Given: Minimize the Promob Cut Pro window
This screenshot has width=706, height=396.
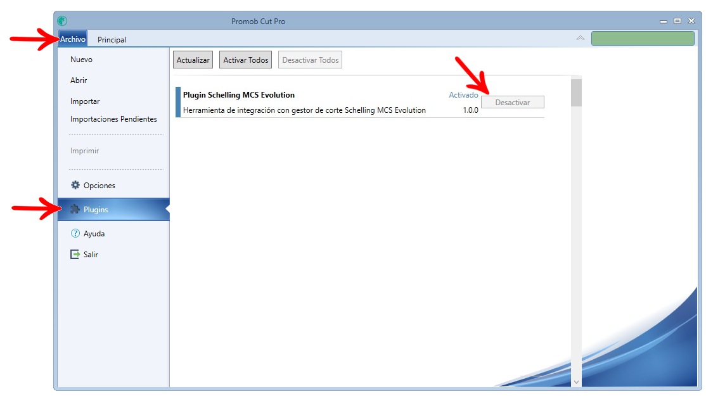Looking at the screenshot, I should 664,21.
